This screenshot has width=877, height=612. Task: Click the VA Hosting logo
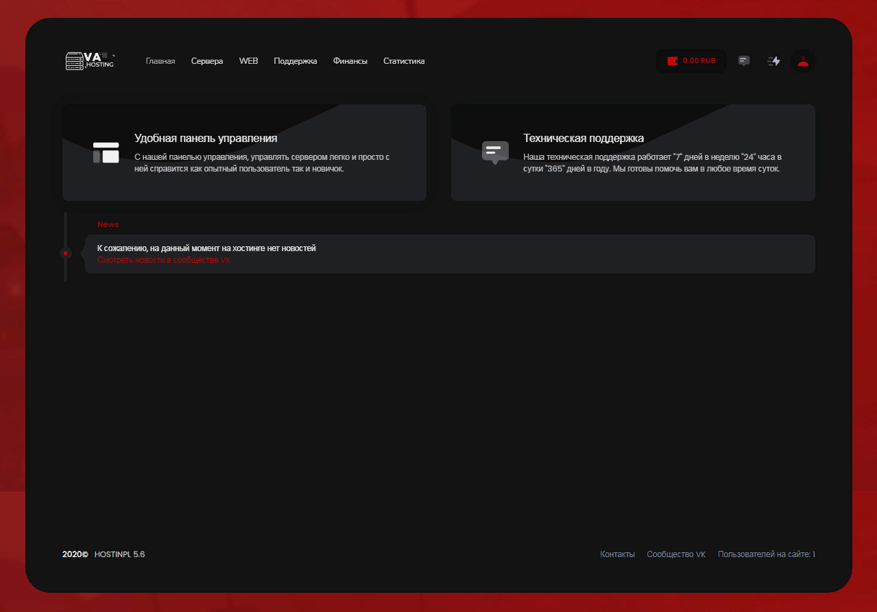90,60
